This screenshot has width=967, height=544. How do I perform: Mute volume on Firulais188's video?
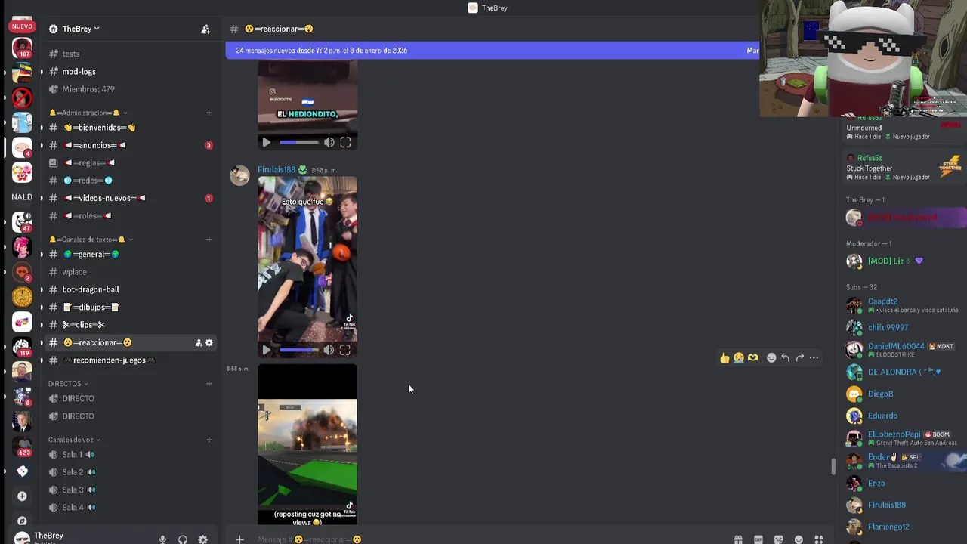(x=329, y=350)
